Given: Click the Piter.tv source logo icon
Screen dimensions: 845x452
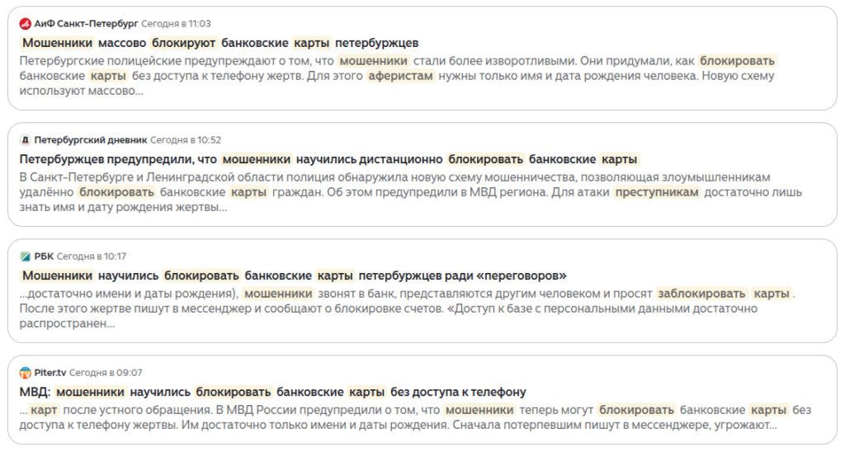Looking at the screenshot, I should 25,373.
